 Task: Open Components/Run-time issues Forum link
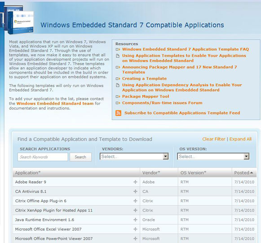click(162, 103)
